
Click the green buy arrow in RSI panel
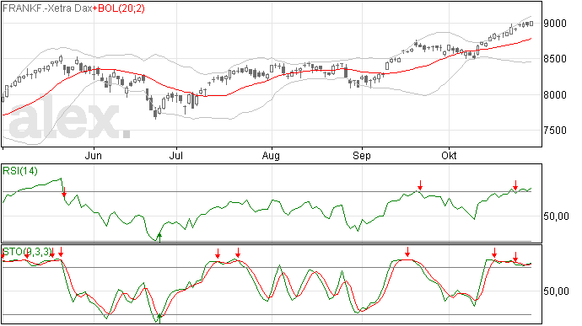(159, 238)
